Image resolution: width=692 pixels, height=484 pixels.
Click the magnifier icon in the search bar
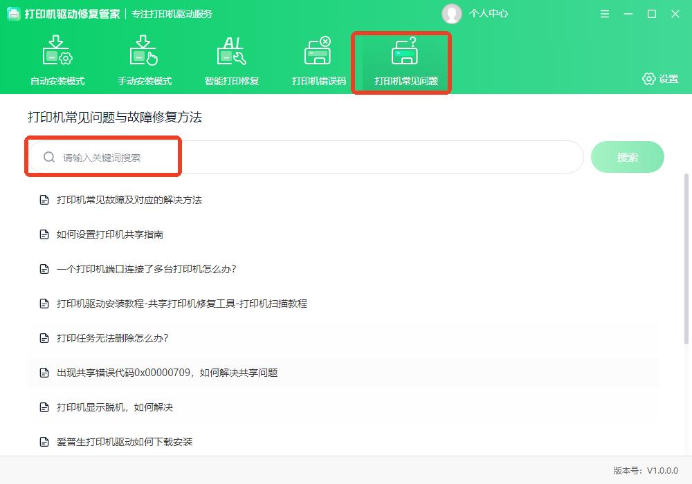tap(48, 157)
